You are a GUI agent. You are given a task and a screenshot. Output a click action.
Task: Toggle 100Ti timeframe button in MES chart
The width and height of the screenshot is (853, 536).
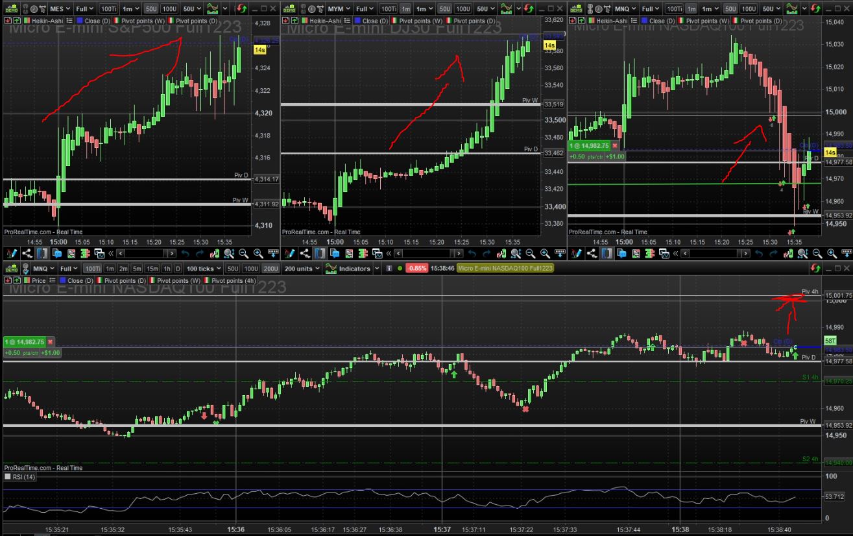[109, 8]
